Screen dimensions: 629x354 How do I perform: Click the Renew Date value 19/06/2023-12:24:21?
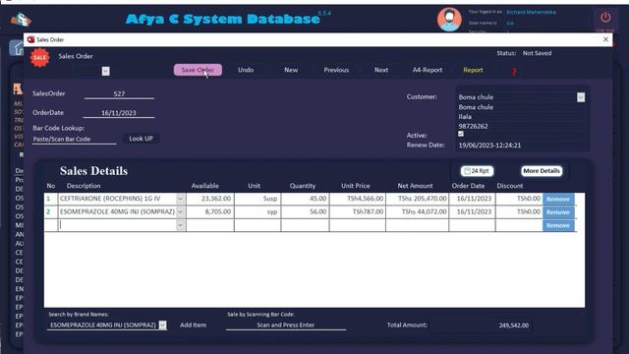[x=489, y=146]
